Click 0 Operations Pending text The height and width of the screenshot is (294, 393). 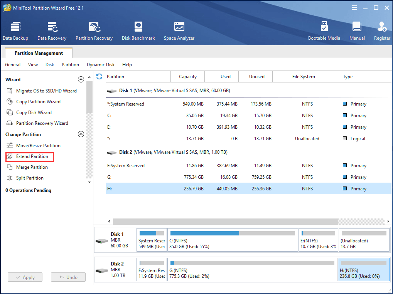click(x=28, y=190)
